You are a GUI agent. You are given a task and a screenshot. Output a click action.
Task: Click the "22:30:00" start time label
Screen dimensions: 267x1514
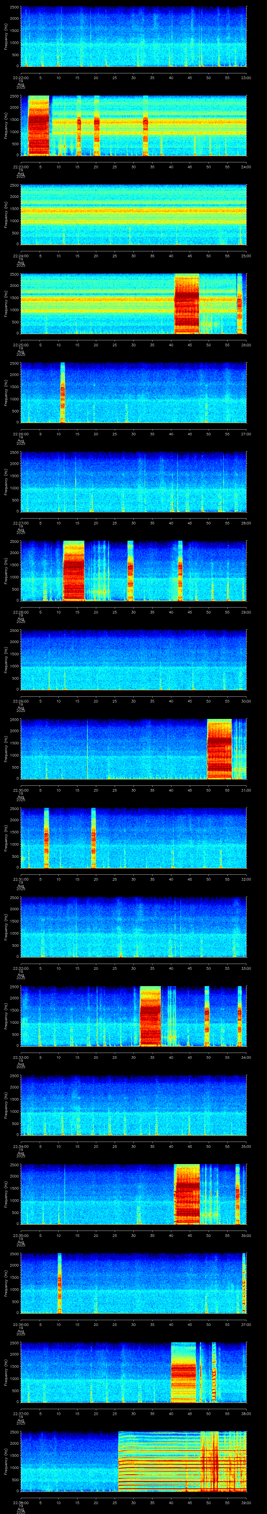pyautogui.click(x=21, y=790)
